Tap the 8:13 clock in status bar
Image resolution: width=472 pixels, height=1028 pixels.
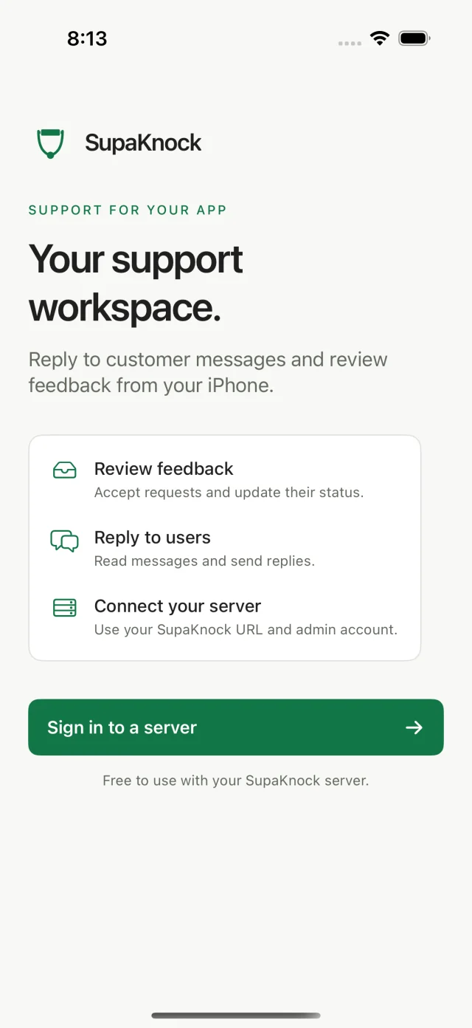click(x=87, y=38)
